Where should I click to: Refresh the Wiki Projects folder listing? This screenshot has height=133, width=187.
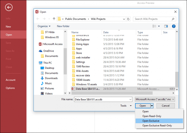click(x=128, y=19)
